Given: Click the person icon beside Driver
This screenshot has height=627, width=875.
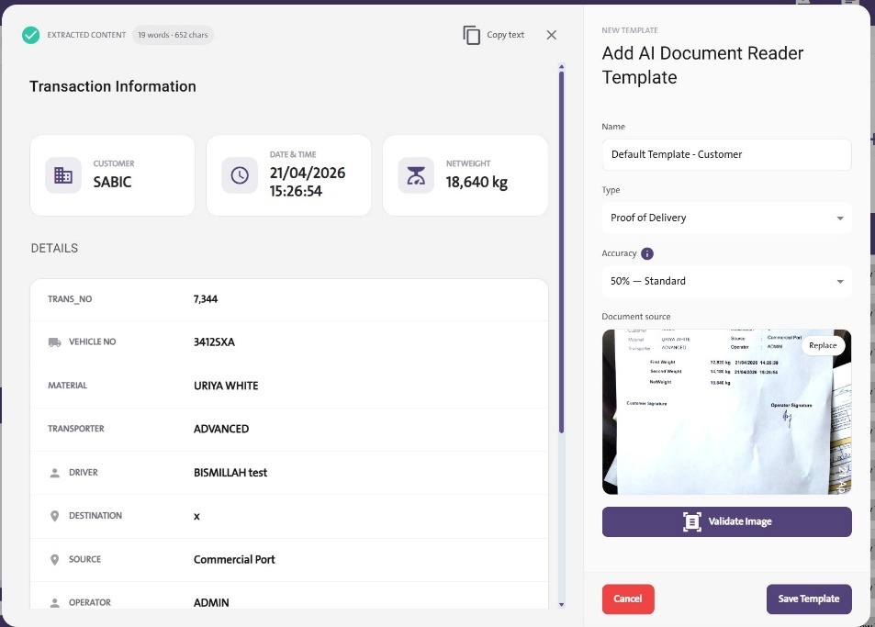Looking at the screenshot, I should (x=55, y=473).
